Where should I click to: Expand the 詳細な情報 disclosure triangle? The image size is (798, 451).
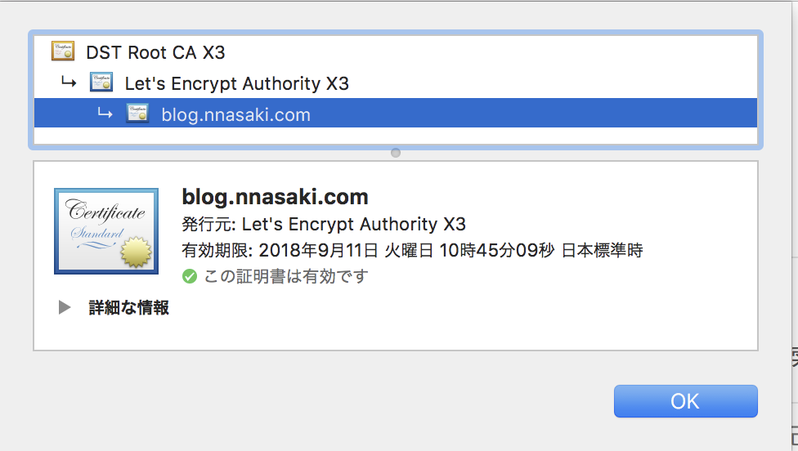pos(65,307)
